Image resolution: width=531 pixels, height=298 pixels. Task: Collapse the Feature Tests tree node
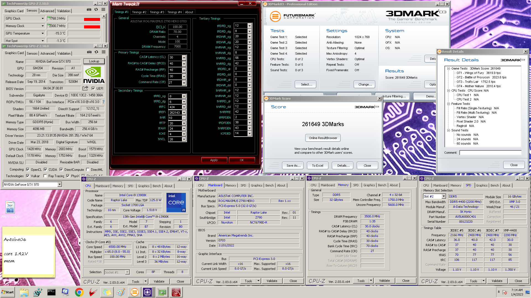point(448,104)
